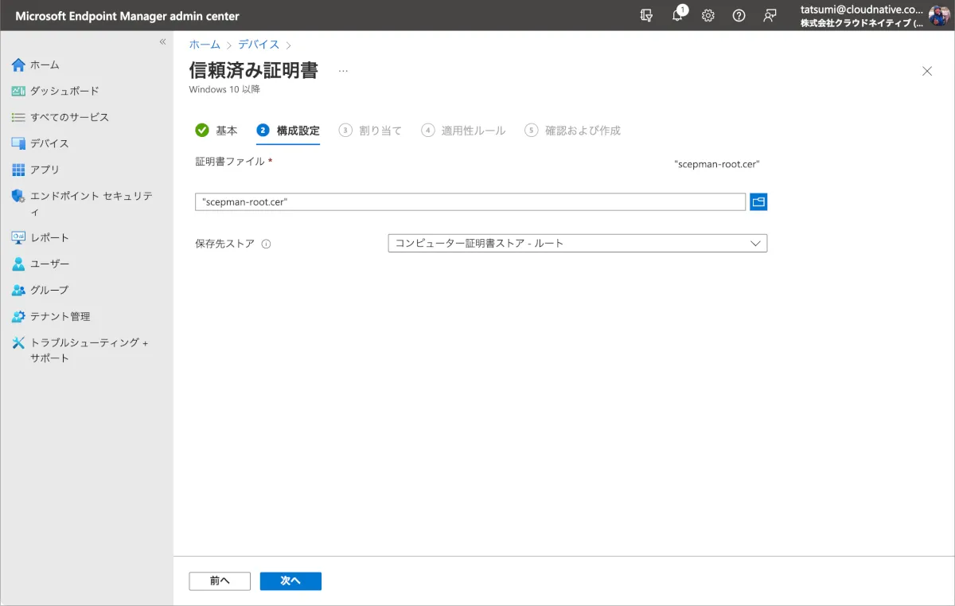This screenshot has height=606, width=955.
Task: Open the ellipsis menu beside 信頼済み証明書
Action: pos(343,71)
